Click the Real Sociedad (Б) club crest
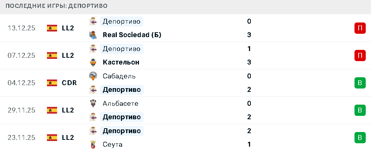 (93, 35)
